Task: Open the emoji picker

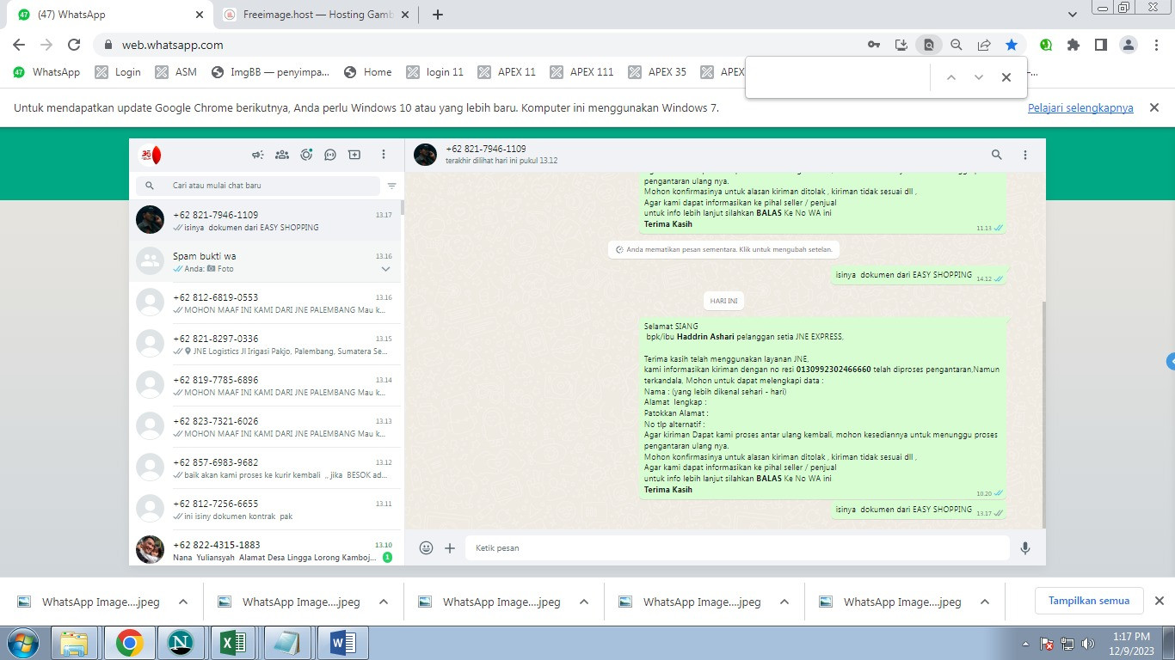Action: [x=426, y=547]
